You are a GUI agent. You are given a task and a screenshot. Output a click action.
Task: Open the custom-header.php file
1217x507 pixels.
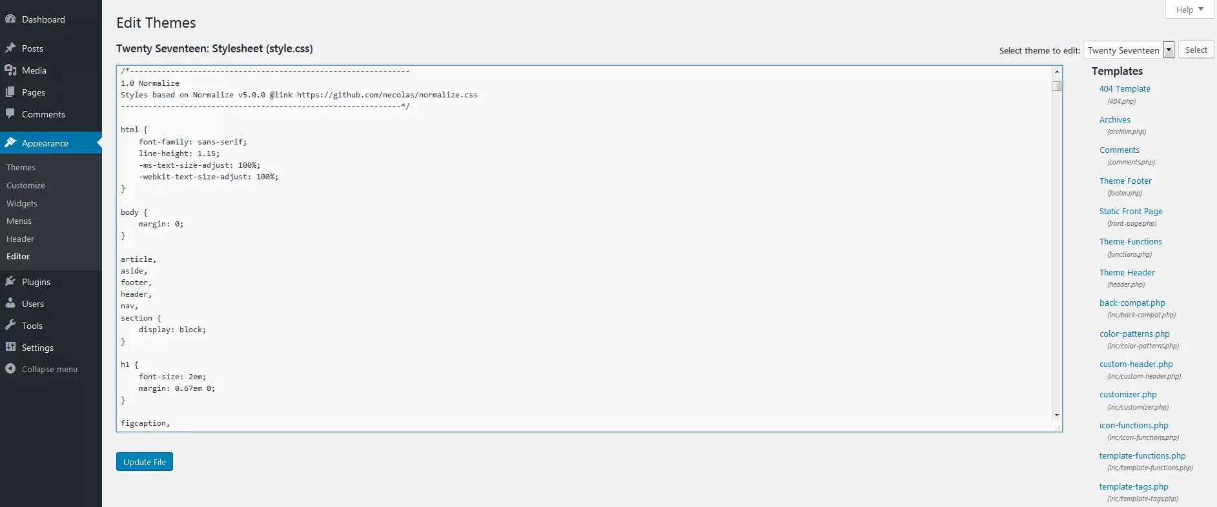pos(1136,364)
